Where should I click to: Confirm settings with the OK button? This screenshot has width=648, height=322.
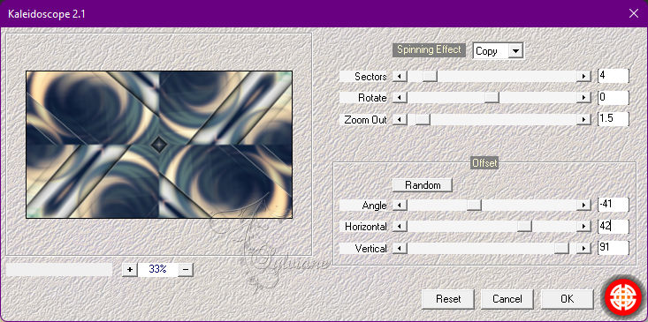click(567, 298)
